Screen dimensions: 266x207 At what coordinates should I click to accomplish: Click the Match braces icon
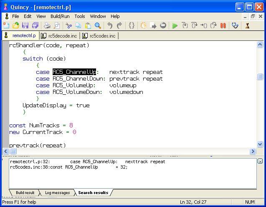click(132, 26)
